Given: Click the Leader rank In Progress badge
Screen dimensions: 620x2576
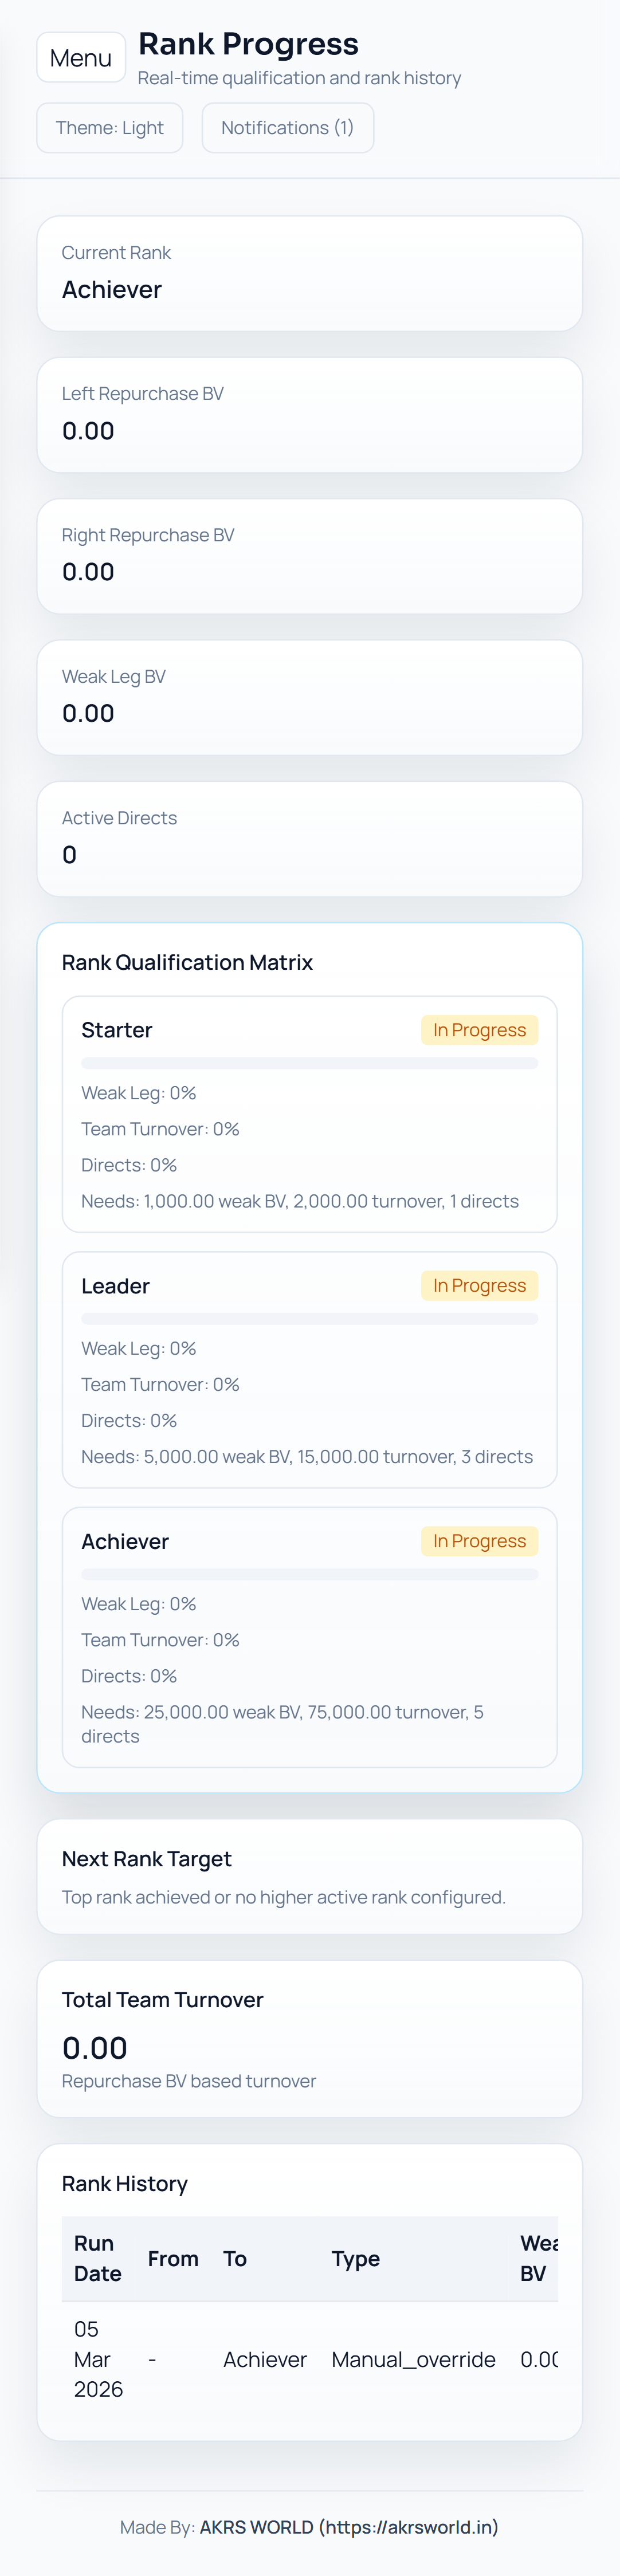Looking at the screenshot, I should pos(479,1285).
